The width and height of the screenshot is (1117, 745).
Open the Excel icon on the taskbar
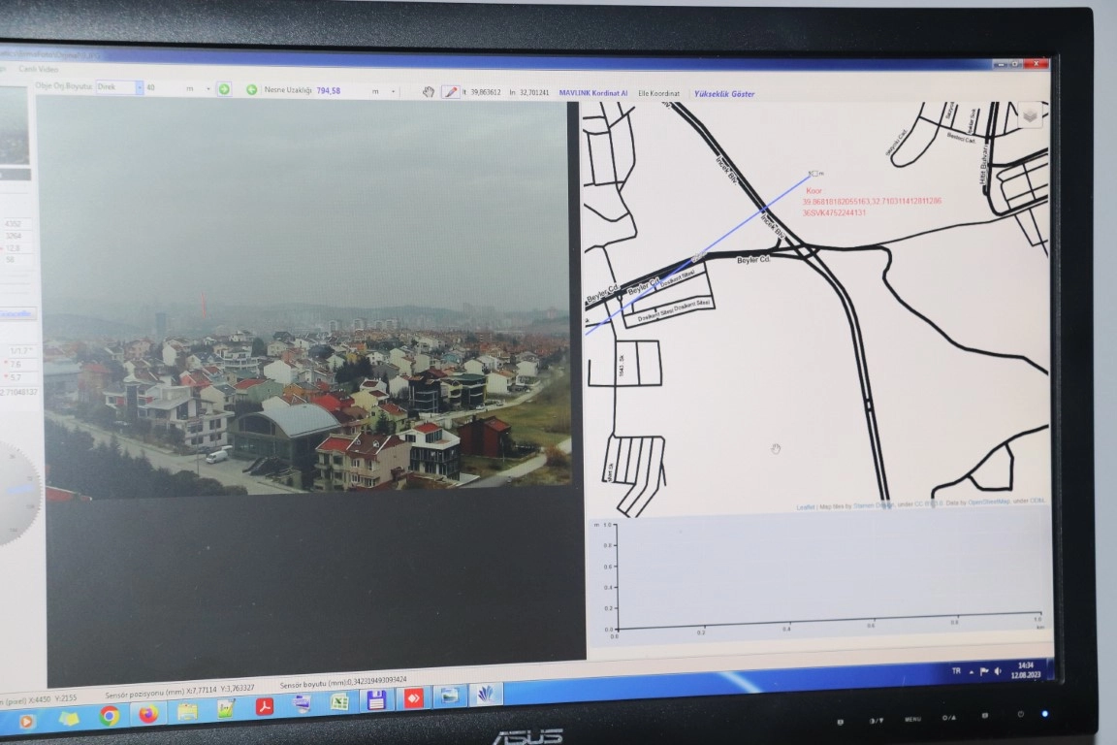[338, 701]
